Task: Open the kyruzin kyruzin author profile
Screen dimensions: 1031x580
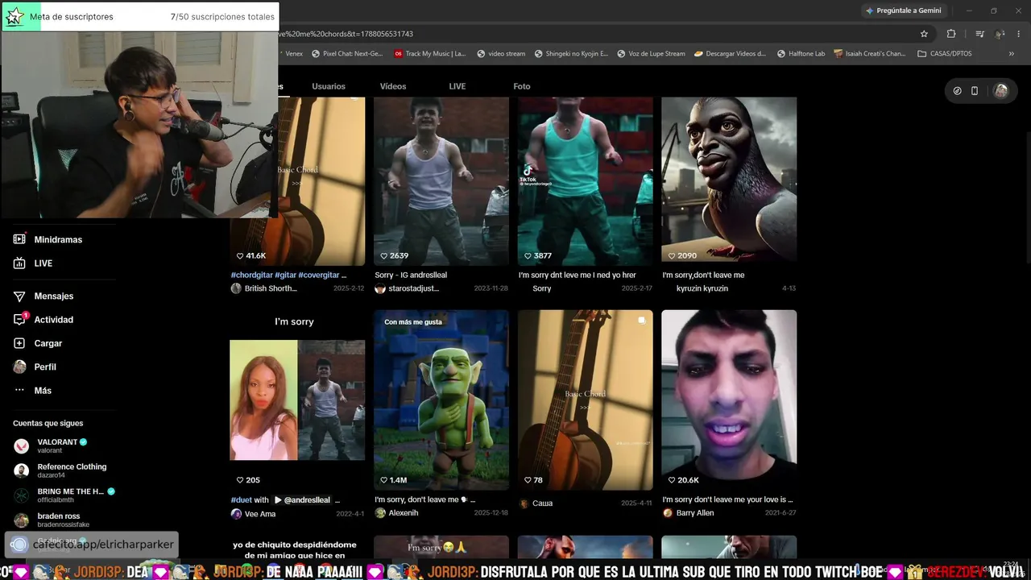Action: 702,288
